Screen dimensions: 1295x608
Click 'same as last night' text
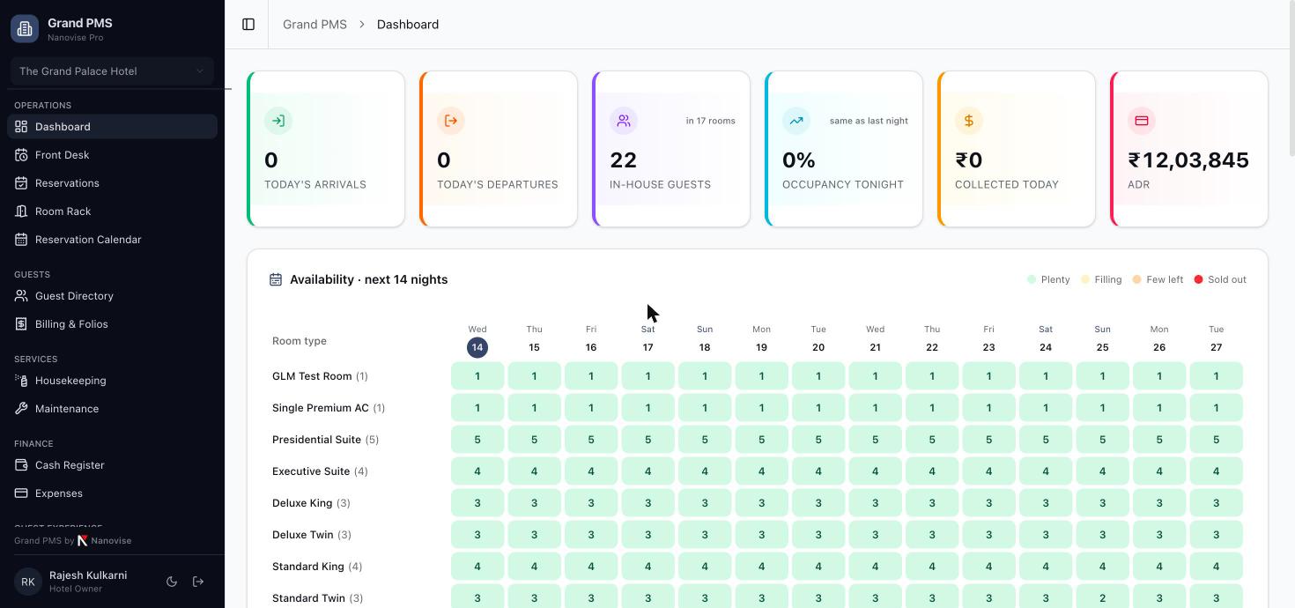point(869,121)
